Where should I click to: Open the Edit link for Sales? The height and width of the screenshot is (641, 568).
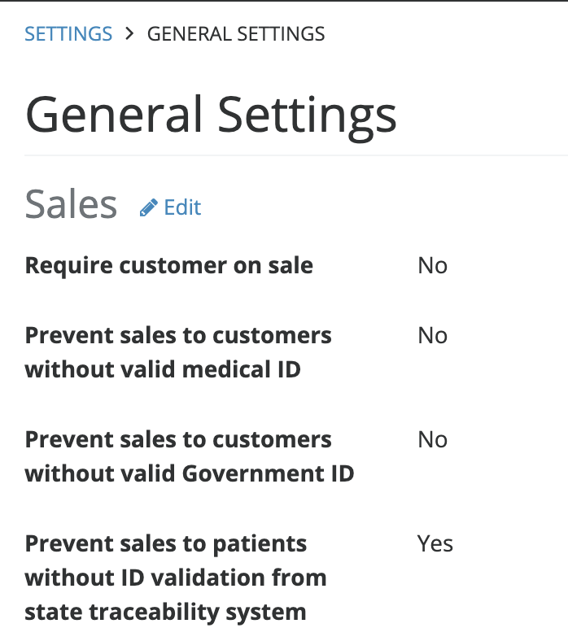coord(182,207)
